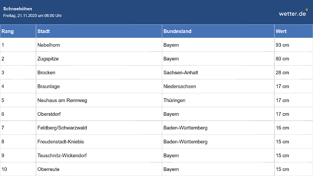Click the Schneehöhen title text
Image resolution: width=313 pixels, height=176 pixels.
tap(17, 9)
